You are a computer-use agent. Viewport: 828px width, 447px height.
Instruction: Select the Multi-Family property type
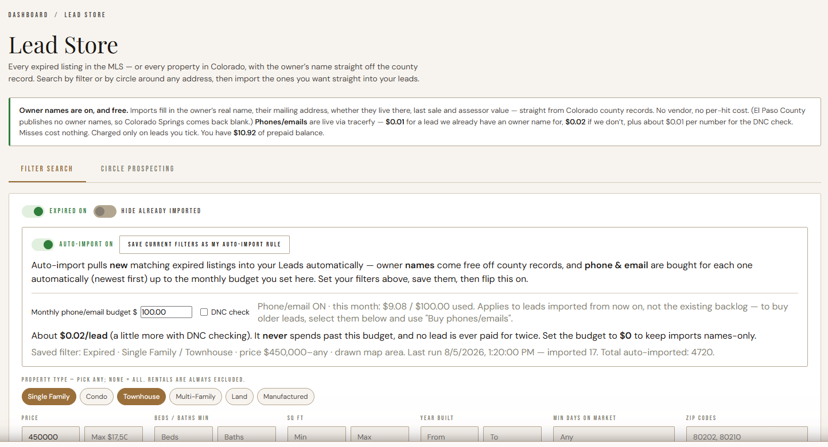196,397
